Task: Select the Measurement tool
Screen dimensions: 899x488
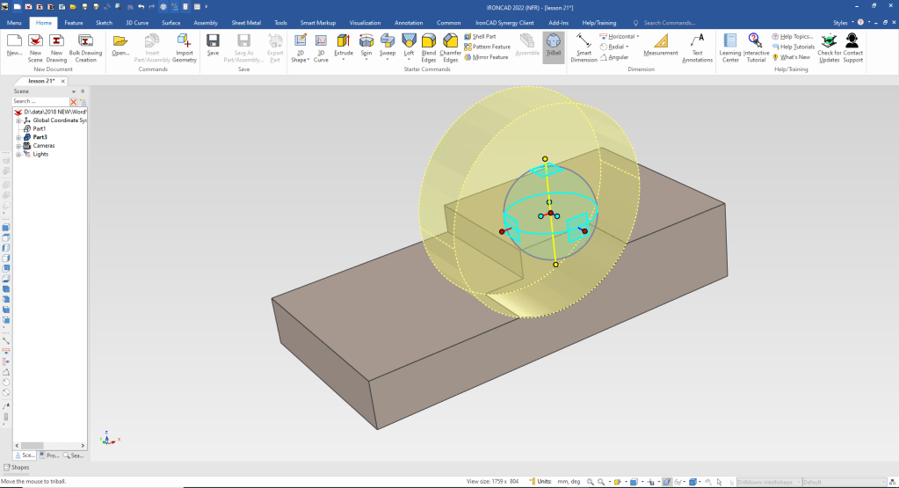Action: coord(661,45)
